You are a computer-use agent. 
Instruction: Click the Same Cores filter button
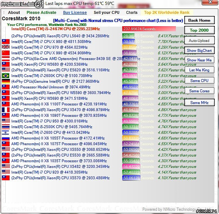tap(199, 91)
